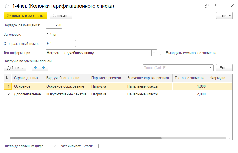The height and width of the screenshot is (153, 238).
Task: Clear the search field with X
Action: click(x=211, y=68)
